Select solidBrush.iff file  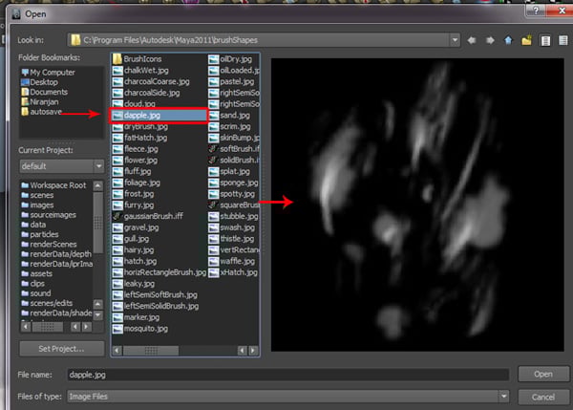point(234,160)
